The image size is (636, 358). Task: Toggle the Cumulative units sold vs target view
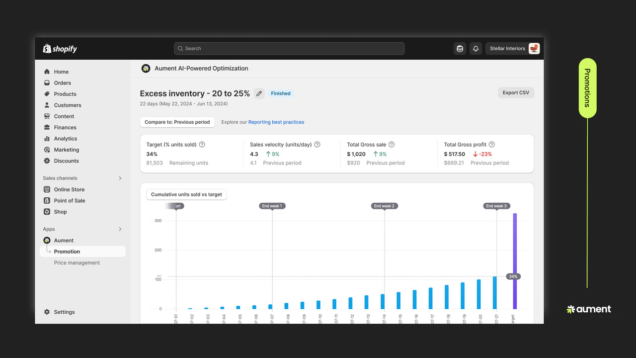[186, 194]
